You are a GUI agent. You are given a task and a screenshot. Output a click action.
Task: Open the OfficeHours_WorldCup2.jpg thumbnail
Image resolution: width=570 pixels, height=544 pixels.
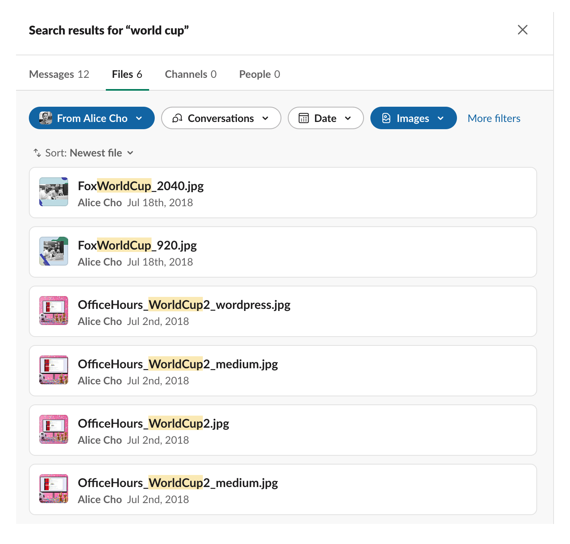(54, 429)
